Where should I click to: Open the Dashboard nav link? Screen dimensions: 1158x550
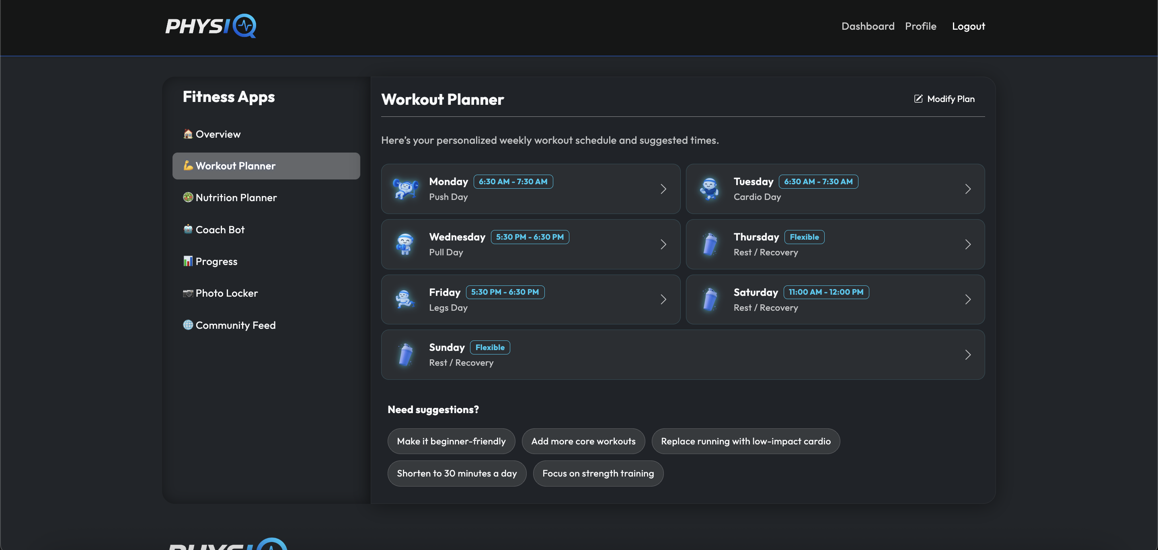868,26
